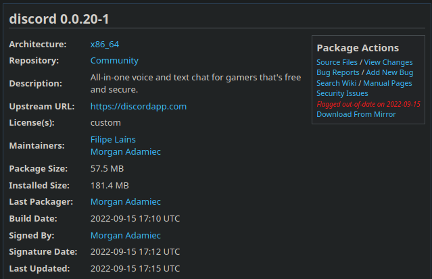Click the Build Date: label
Image resolution: width=432 pixels, height=279 pixels.
coord(33,219)
